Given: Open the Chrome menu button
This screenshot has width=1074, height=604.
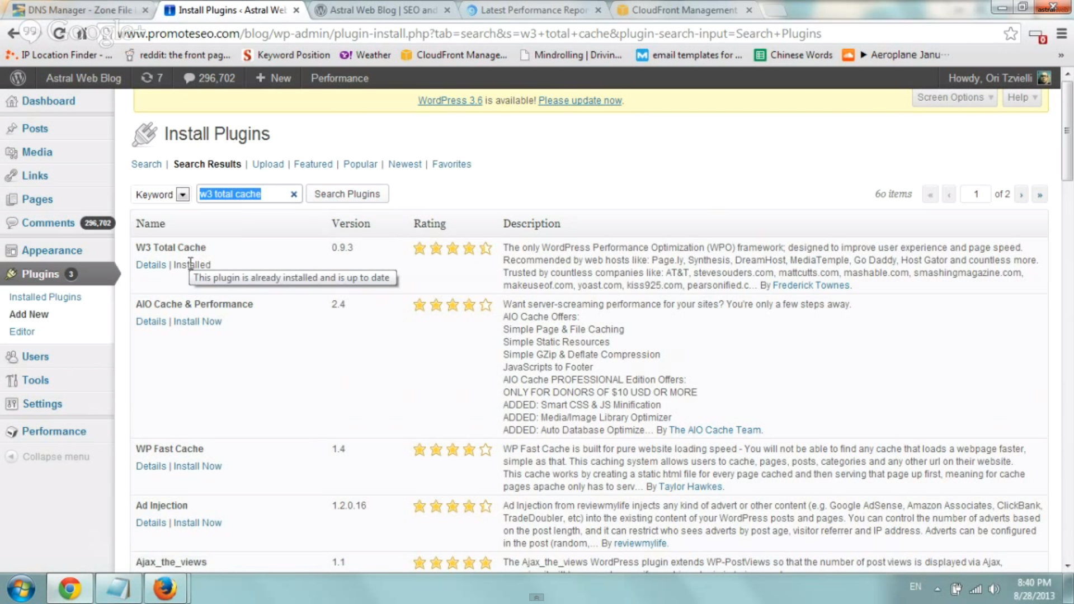Looking at the screenshot, I should (1062, 34).
